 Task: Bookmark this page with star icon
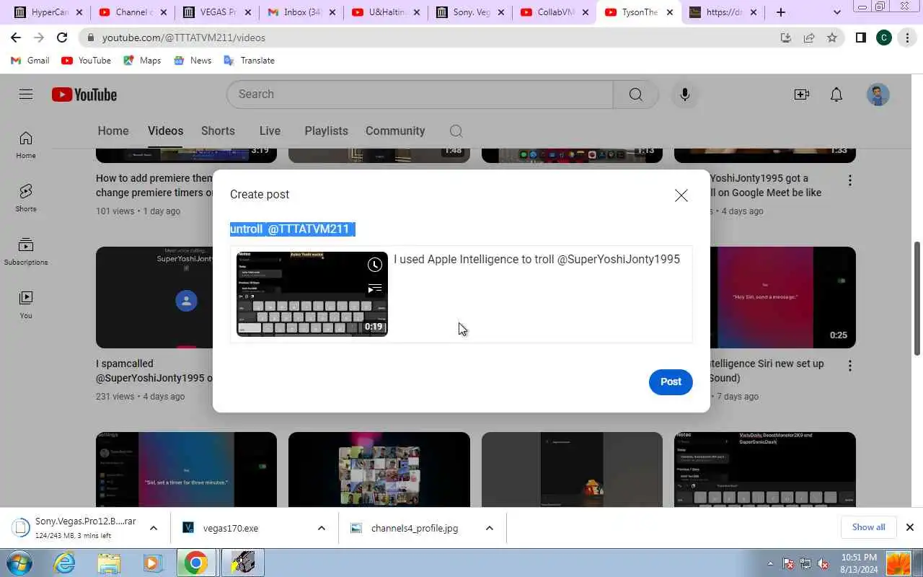[x=832, y=38]
